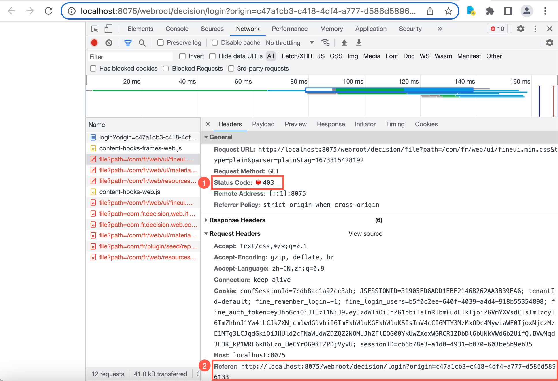Import HAR file using the upload arrow
The width and height of the screenshot is (558, 381).
tap(344, 43)
